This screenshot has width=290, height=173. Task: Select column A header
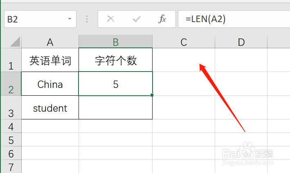pyautogui.click(x=50, y=42)
